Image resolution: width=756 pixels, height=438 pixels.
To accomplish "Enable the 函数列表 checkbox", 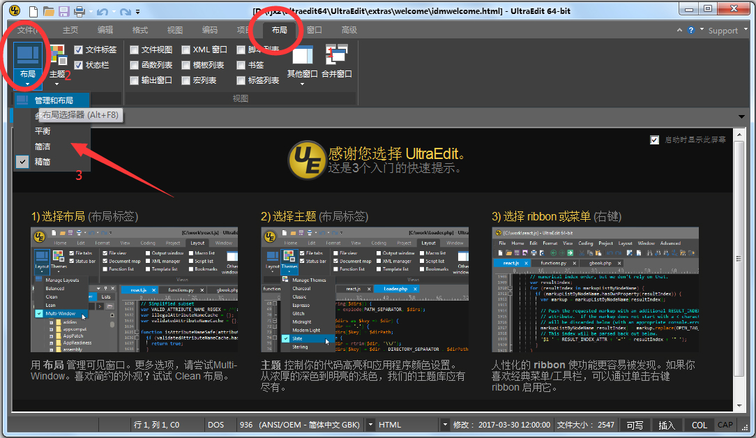I will [x=134, y=65].
